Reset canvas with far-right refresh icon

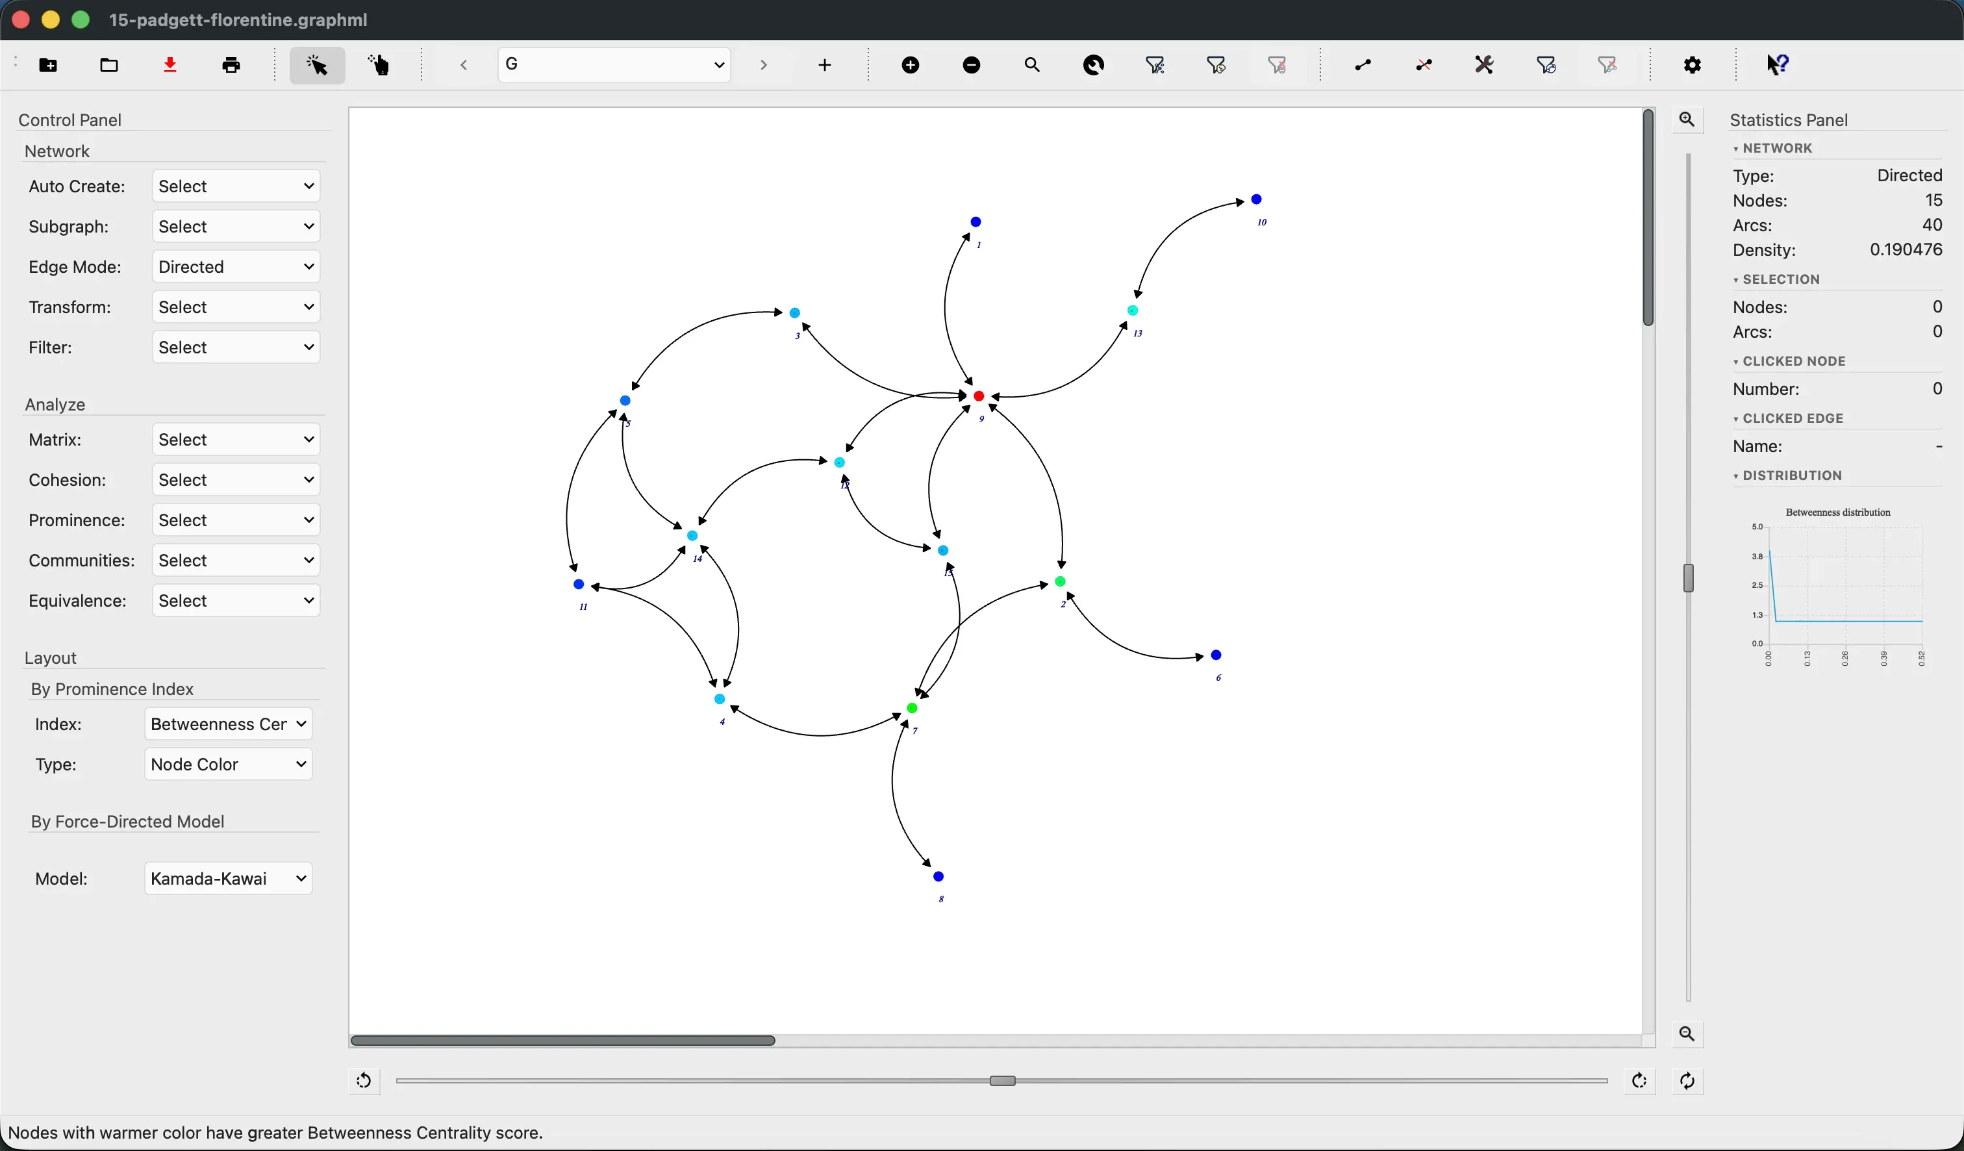tap(1687, 1081)
